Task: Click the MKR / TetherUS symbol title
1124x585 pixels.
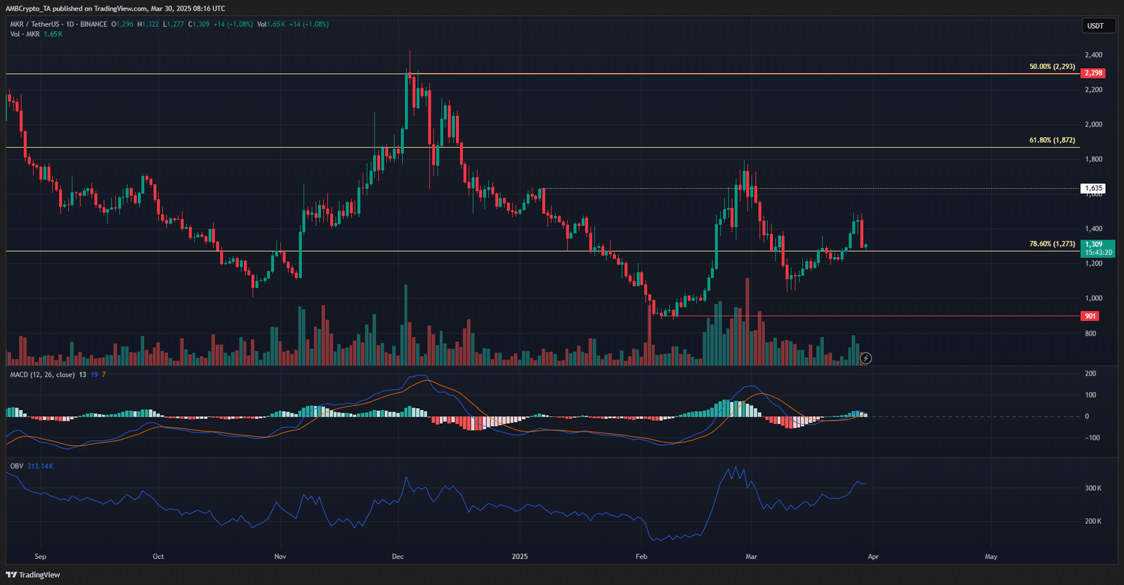Action: 34,25
